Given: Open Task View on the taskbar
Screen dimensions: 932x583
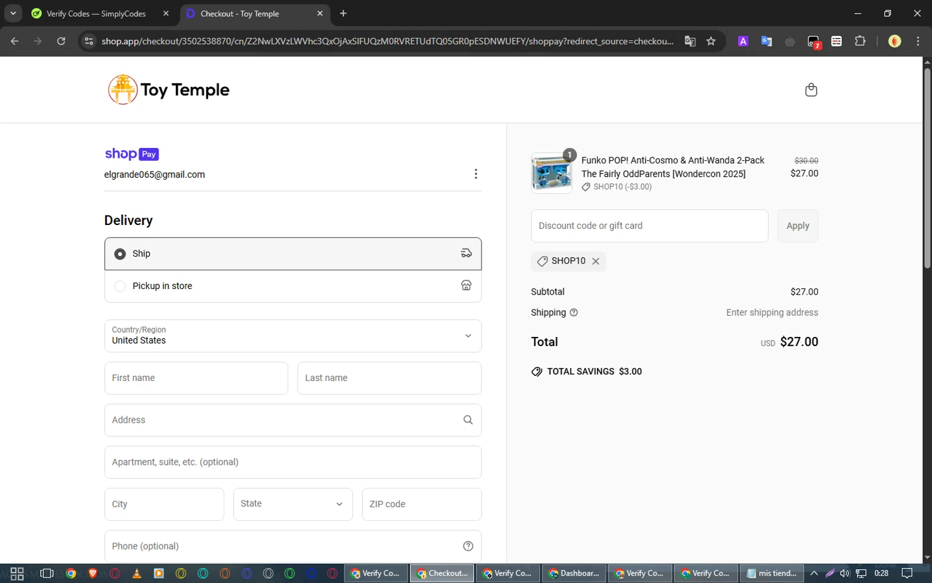Looking at the screenshot, I should coord(47,574).
